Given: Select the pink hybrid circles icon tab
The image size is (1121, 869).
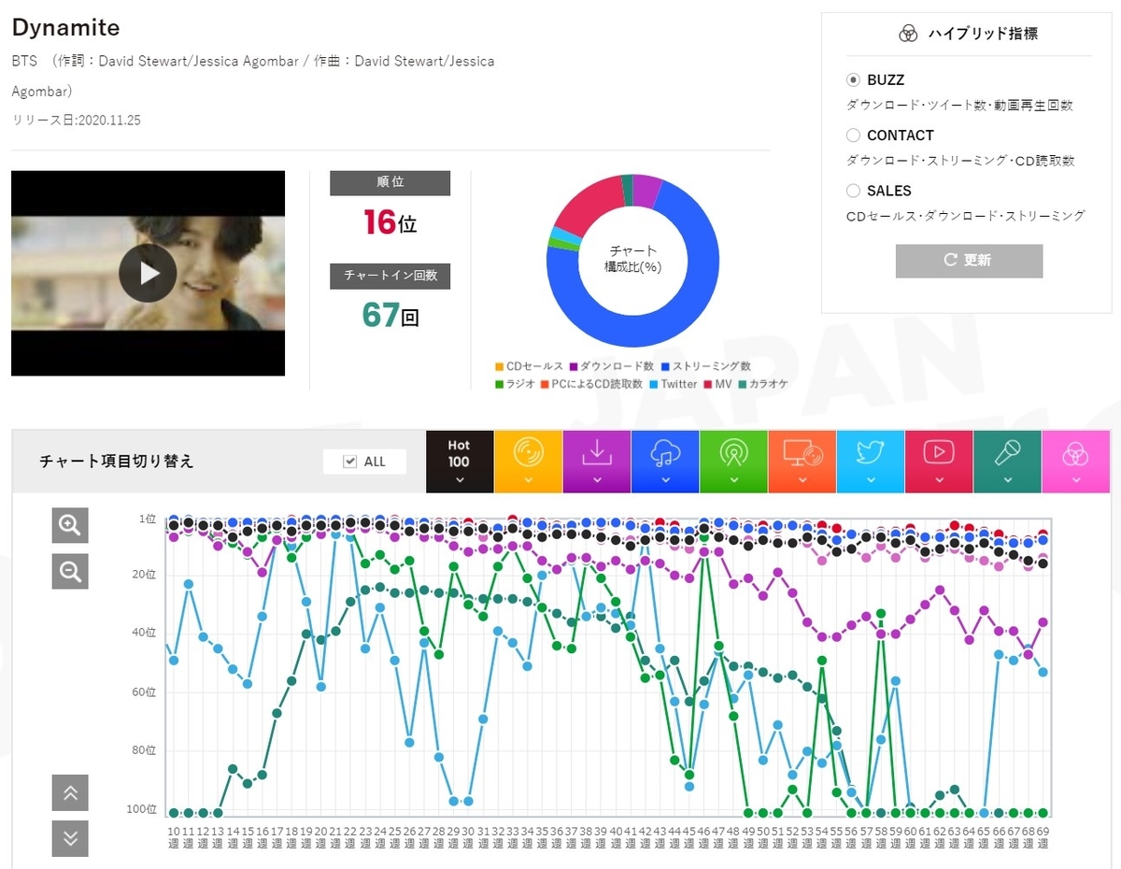Looking at the screenshot, I should (1076, 453).
